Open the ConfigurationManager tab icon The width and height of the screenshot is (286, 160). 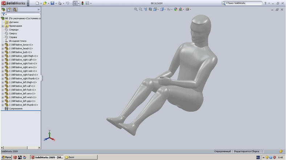pos(15,9)
